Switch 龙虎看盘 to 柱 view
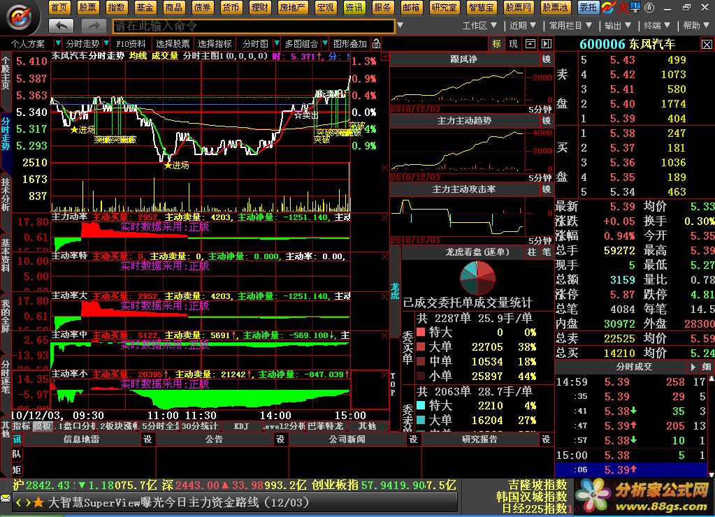The width and height of the screenshot is (715, 517). pyautogui.click(x=532, y=252)
